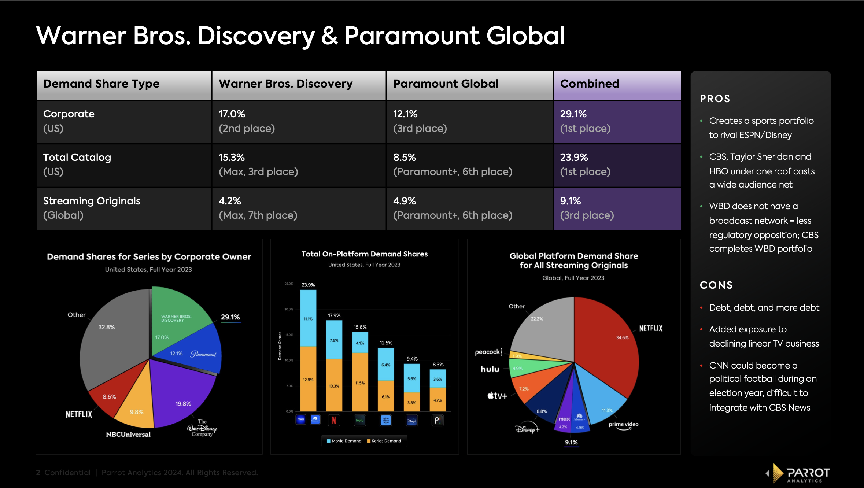
Task: Click the Confidential footer text
Action: tap(67, 473)
